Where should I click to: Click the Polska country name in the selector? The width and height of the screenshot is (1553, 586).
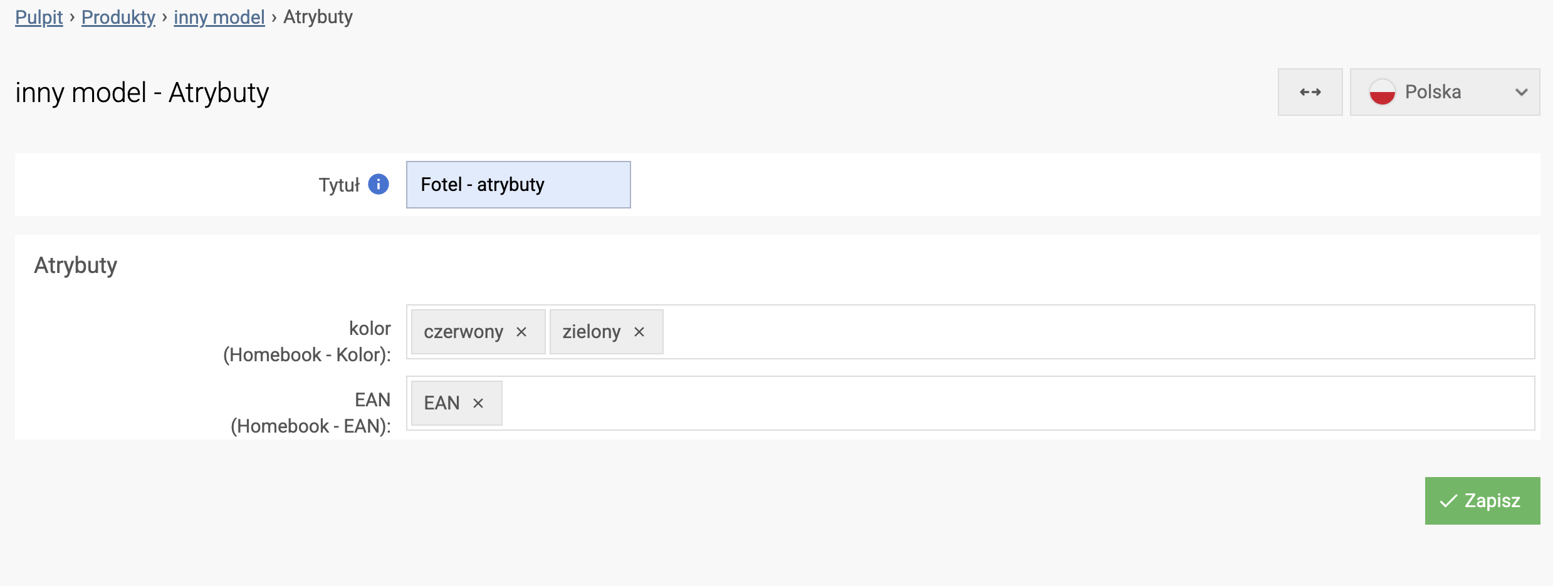1433,92
